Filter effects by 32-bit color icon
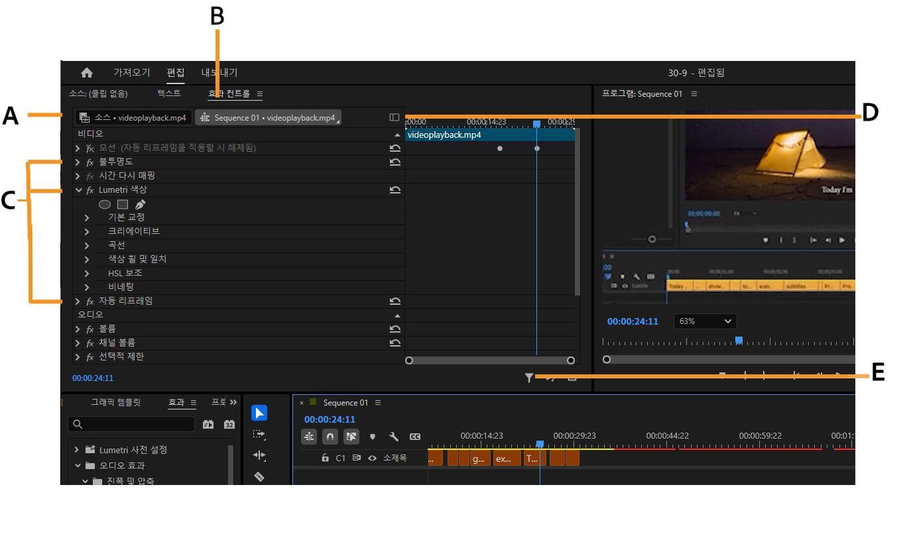Screen dimensions: 915x540 click(229, 424)
